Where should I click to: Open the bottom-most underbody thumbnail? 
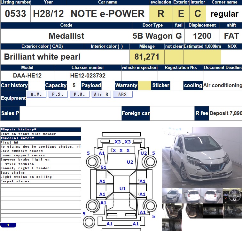(172, 225)
